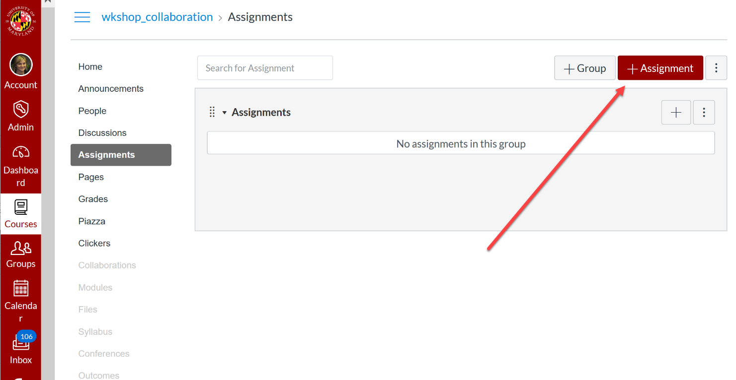Open the Calendar icon in the sidebar
This screenshot has height=380, width=736.
(21, 289)
